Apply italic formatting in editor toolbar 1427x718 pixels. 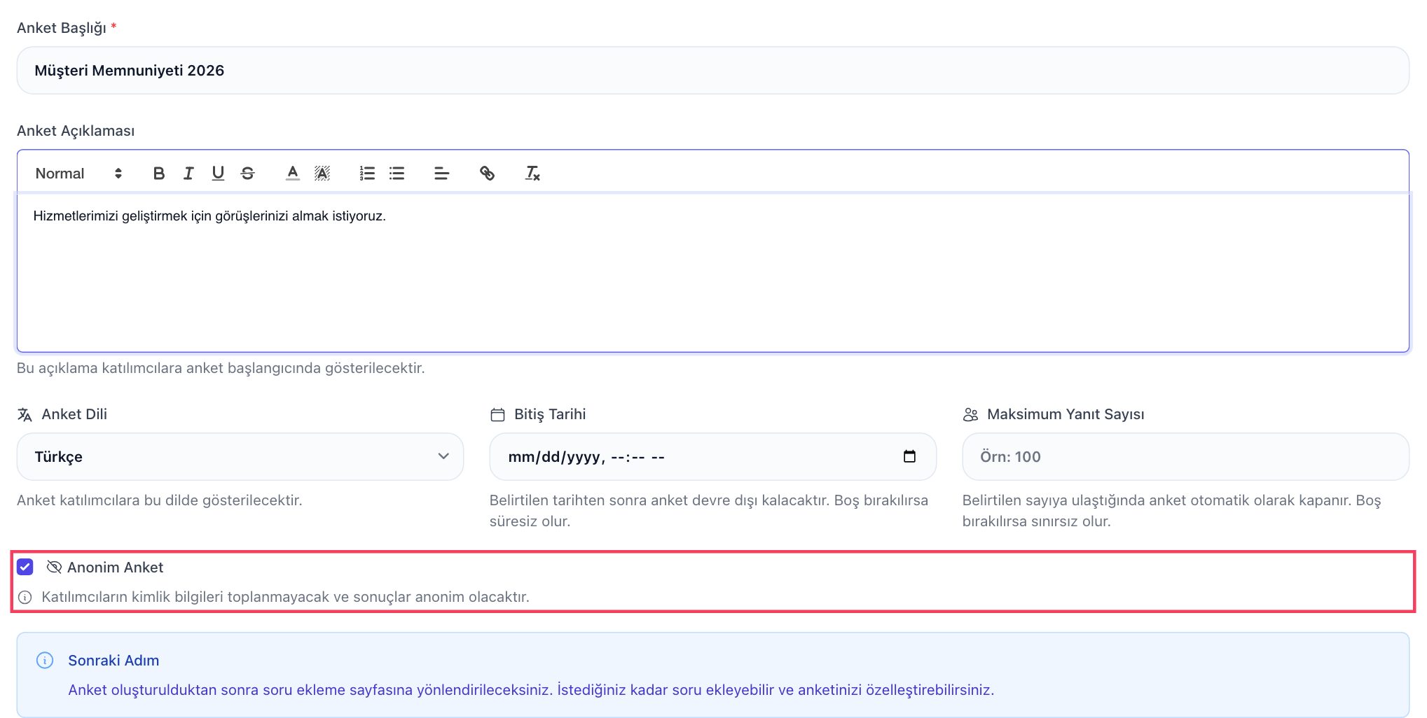click(x=188, y=173)
